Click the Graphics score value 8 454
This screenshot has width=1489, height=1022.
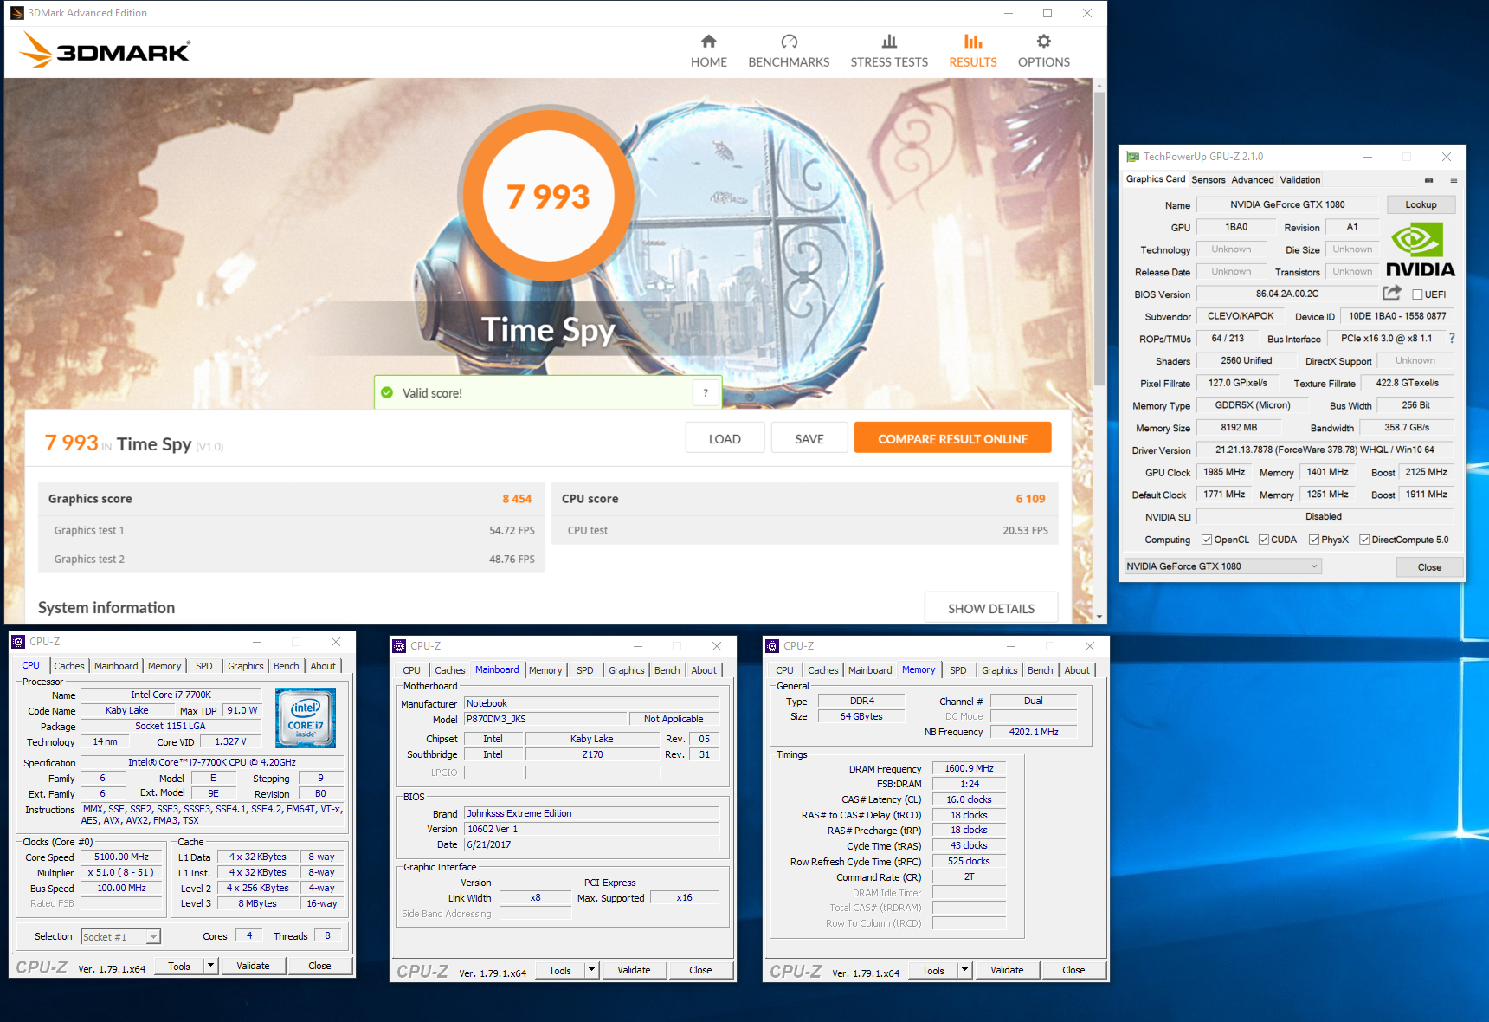[517, 499]
